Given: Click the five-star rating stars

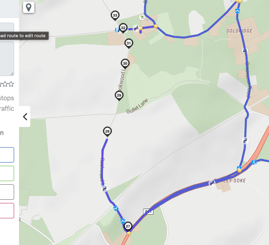Looking at the screenshot, I should pyautogui.click(x=6, y=84).
